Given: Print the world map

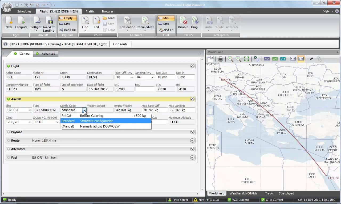Looking at the screenshot, I should 221,59.
